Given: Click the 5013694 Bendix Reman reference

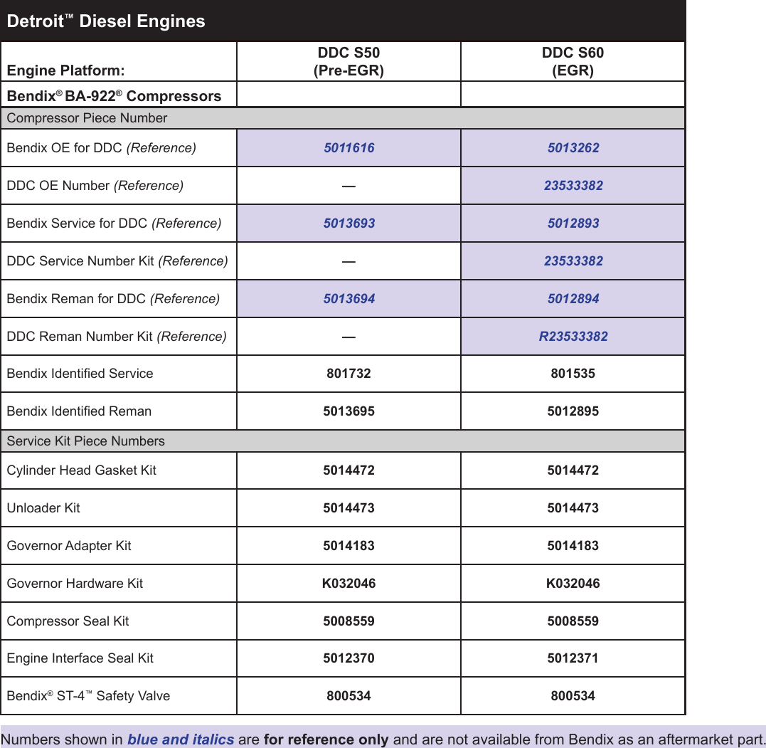Looking at the screenshot, I should click(x=349, y=298).
